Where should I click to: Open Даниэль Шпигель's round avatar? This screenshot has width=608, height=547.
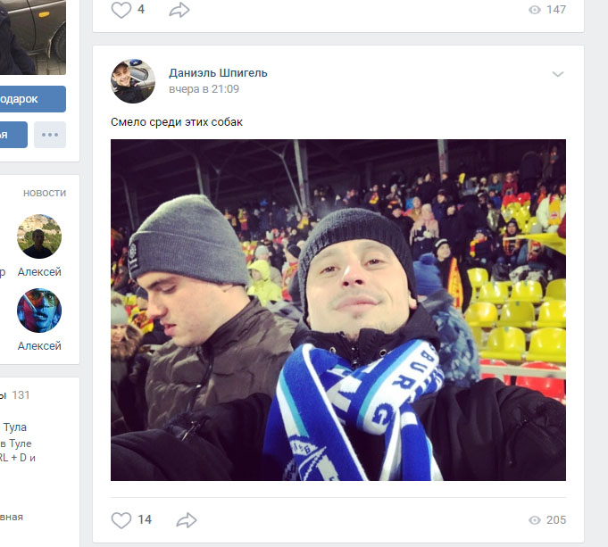(133, 81)
